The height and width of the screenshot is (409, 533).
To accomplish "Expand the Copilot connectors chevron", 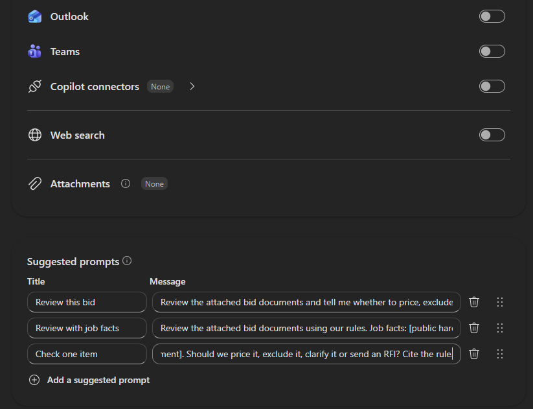I will coord(192,86).
